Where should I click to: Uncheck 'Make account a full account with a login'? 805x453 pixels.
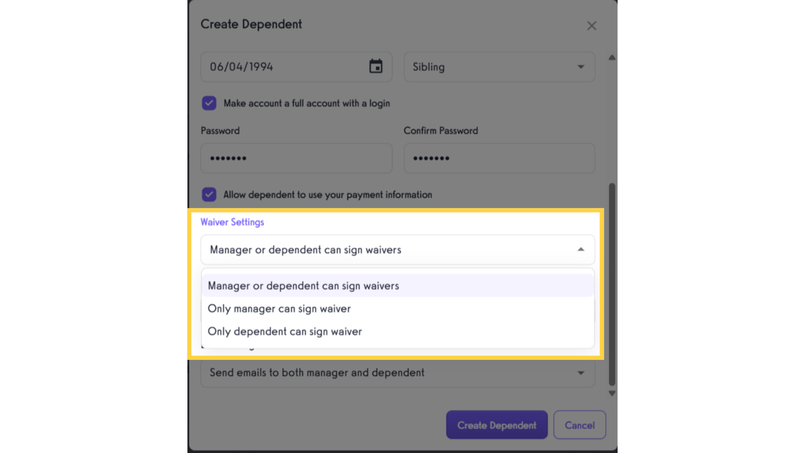[209, 103]
